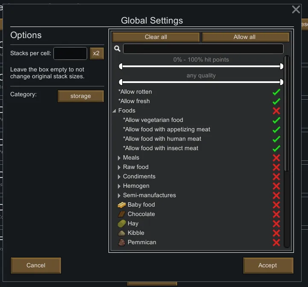Toggle the Allow fresh checkmark

pyautogui.click(x=276, y=101)
